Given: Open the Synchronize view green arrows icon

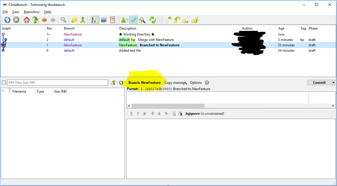Looking at the screenshot, I should point(152,20).
